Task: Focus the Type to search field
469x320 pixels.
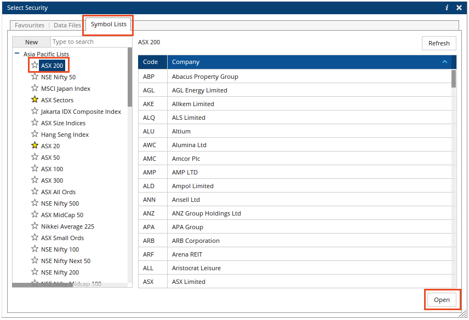Action: [x=91, y=42]
